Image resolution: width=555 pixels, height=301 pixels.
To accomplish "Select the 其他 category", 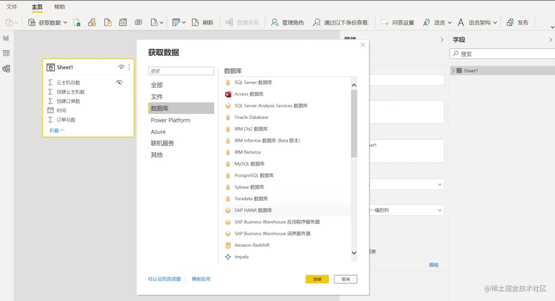I will click(181, 155).
